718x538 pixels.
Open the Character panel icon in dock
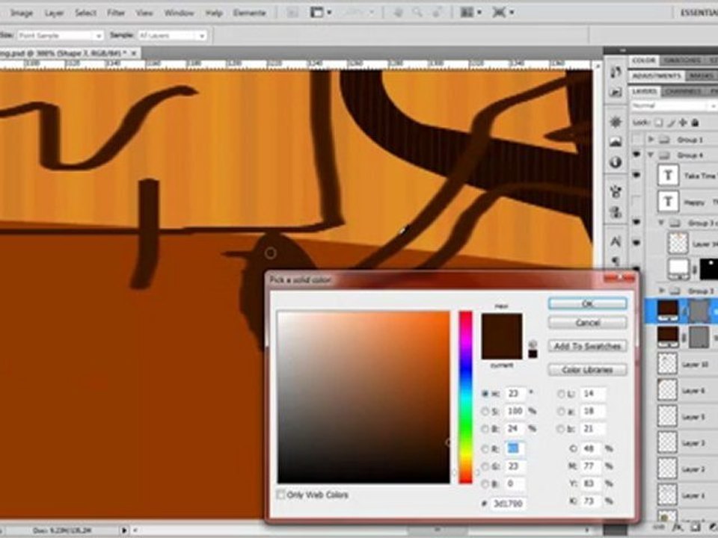pyautogui.click(x=616, y=241)
